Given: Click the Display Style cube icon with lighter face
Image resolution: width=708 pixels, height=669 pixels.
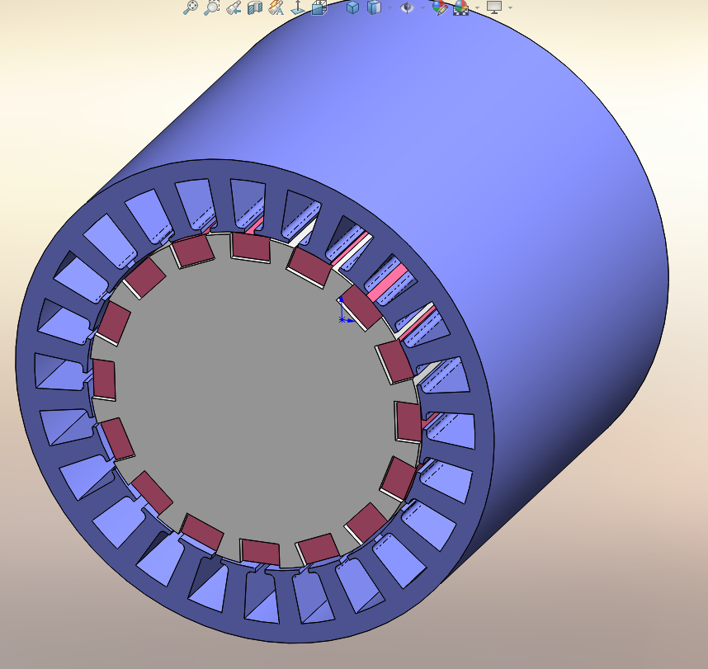Looking at the screenshot, I should [374, 7].
